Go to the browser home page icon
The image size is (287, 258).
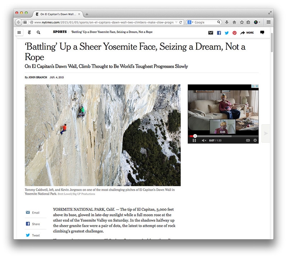click(234, 22)
